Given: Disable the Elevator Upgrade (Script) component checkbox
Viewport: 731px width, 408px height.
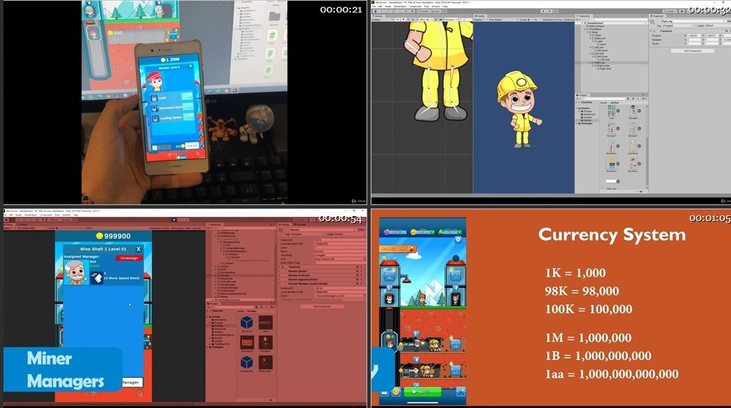Looking at the screenshot, I should (287, 279).
